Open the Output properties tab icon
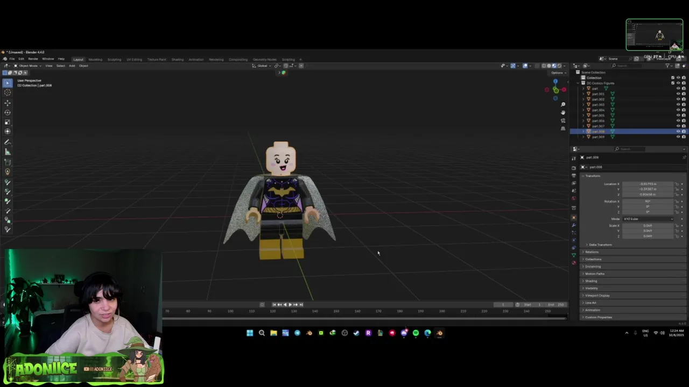The image size is (689, 387). [x=574, y=176]
